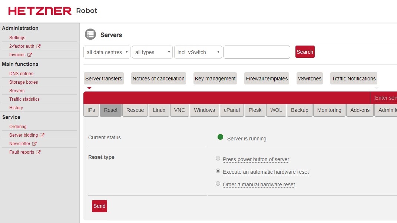Click the external-link icon beside Server bidding
Viewport: 397px width, 223px height.
click(x=42, y=135)
